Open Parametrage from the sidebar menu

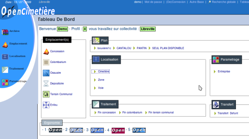click(x=18, y=81)
